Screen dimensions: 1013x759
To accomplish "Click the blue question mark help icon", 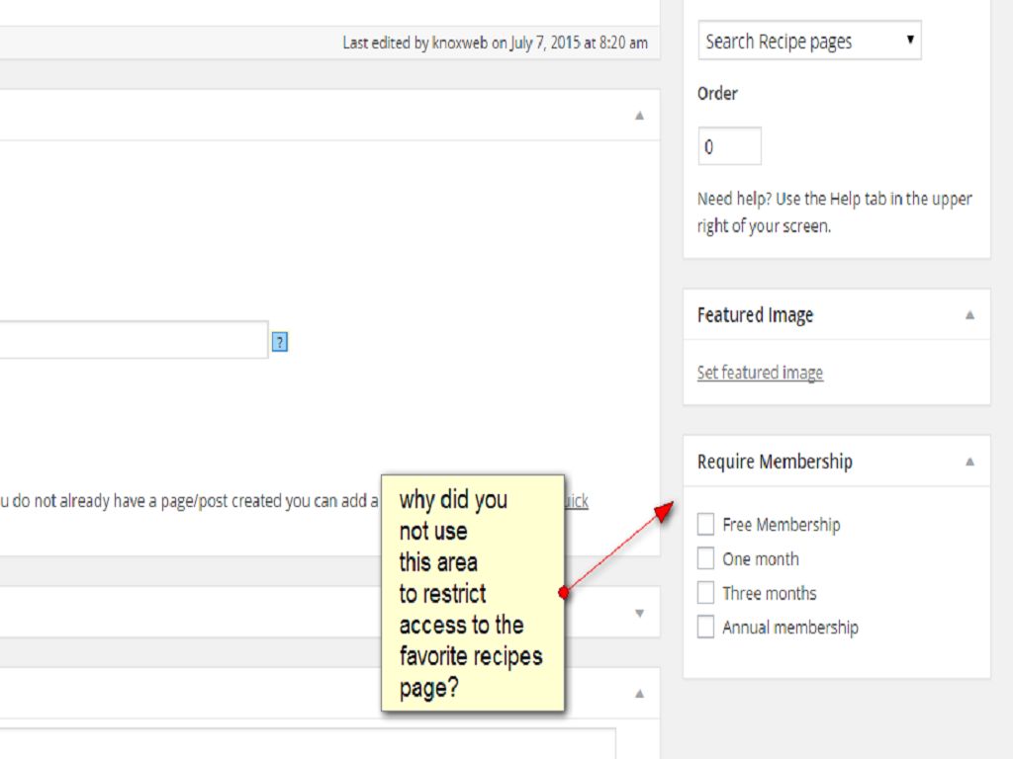I will [280, 342].
